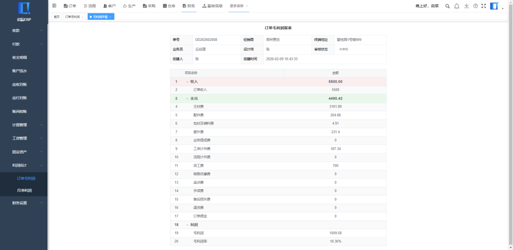The image size is (513, 250).
Task: Go to 应收对账 in sidebar
Action: [x=24, y=85]
